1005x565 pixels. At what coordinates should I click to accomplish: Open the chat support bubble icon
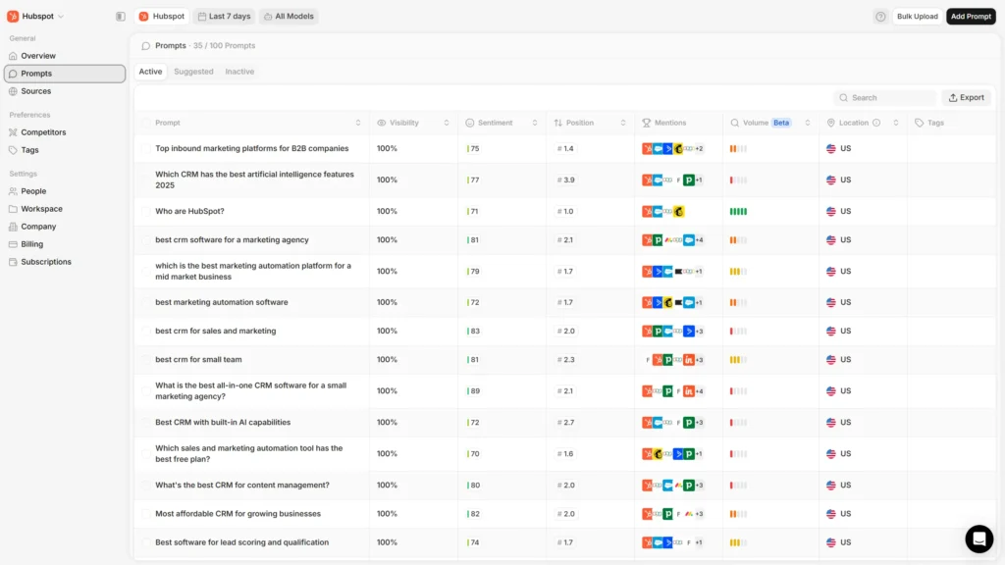pyautogui.click(x=979, y=539)
